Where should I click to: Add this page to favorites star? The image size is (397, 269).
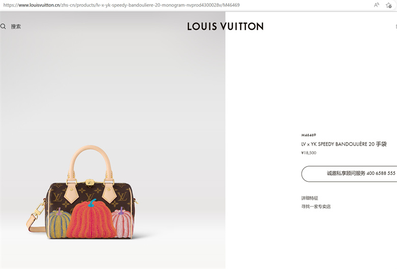389,5
